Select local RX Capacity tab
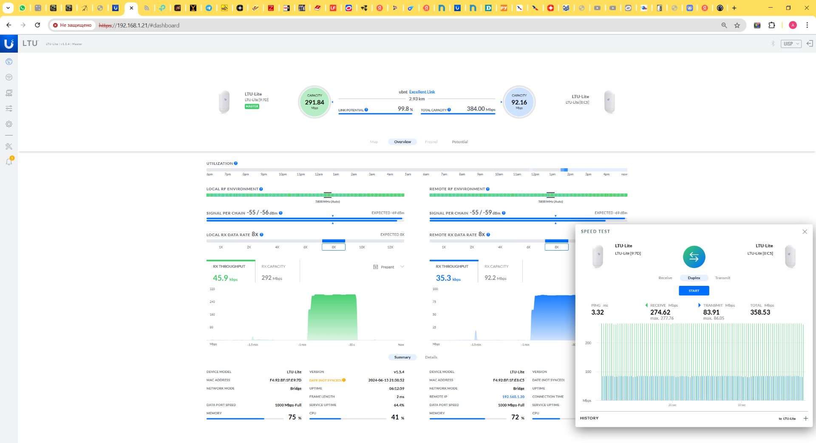This screenshot has width=816, height=443. tap(277, 272)
